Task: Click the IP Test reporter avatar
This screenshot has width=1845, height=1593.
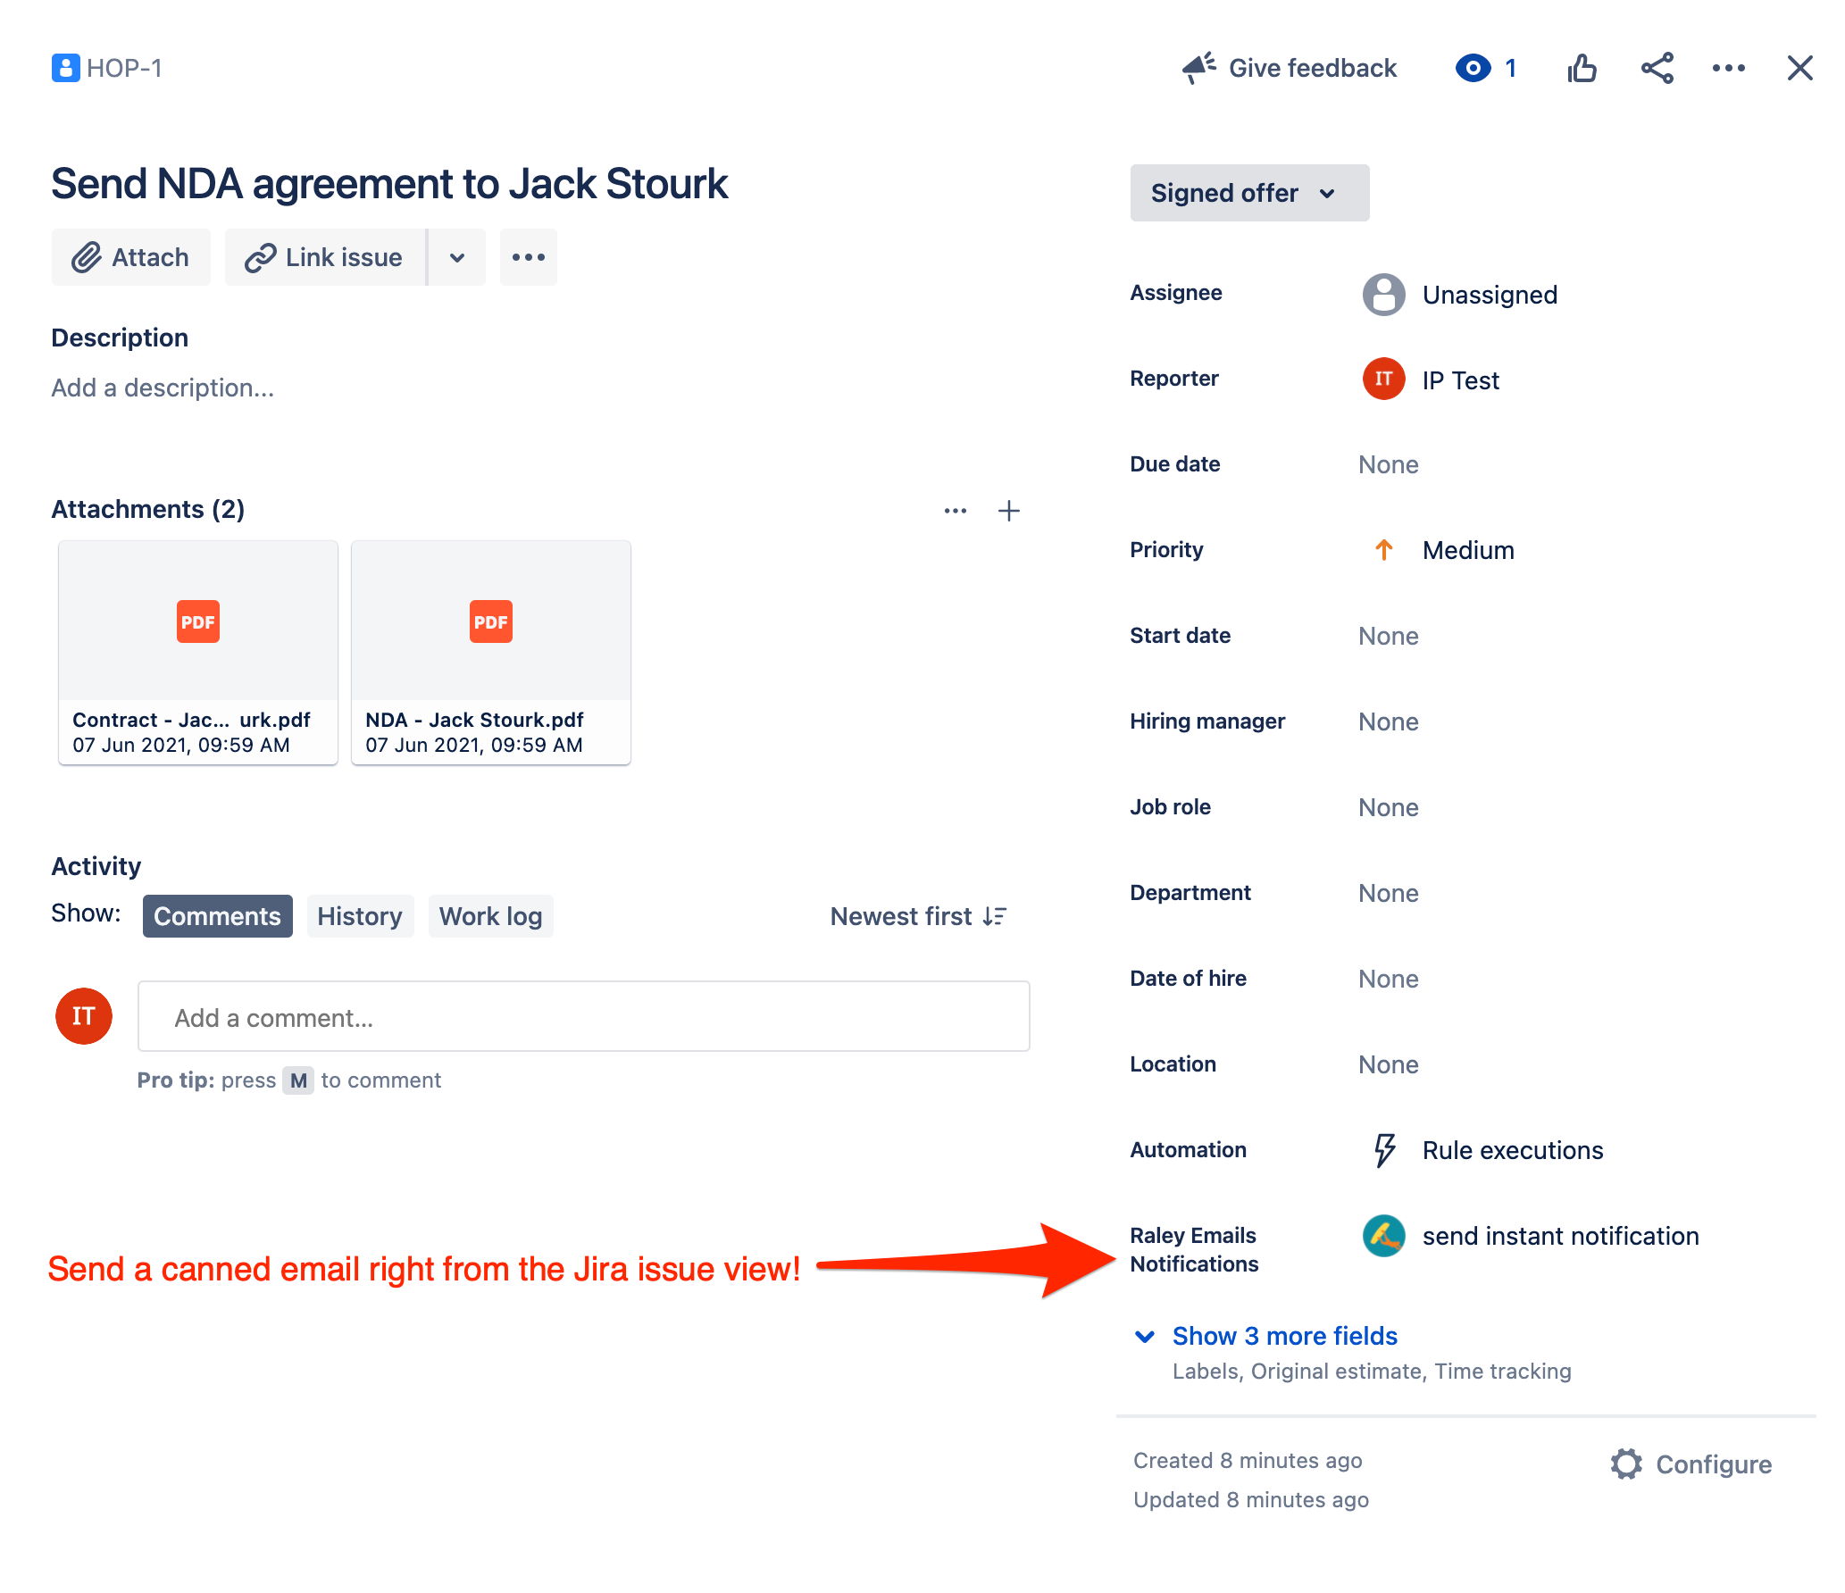Action: click(x=1382, y=379)
